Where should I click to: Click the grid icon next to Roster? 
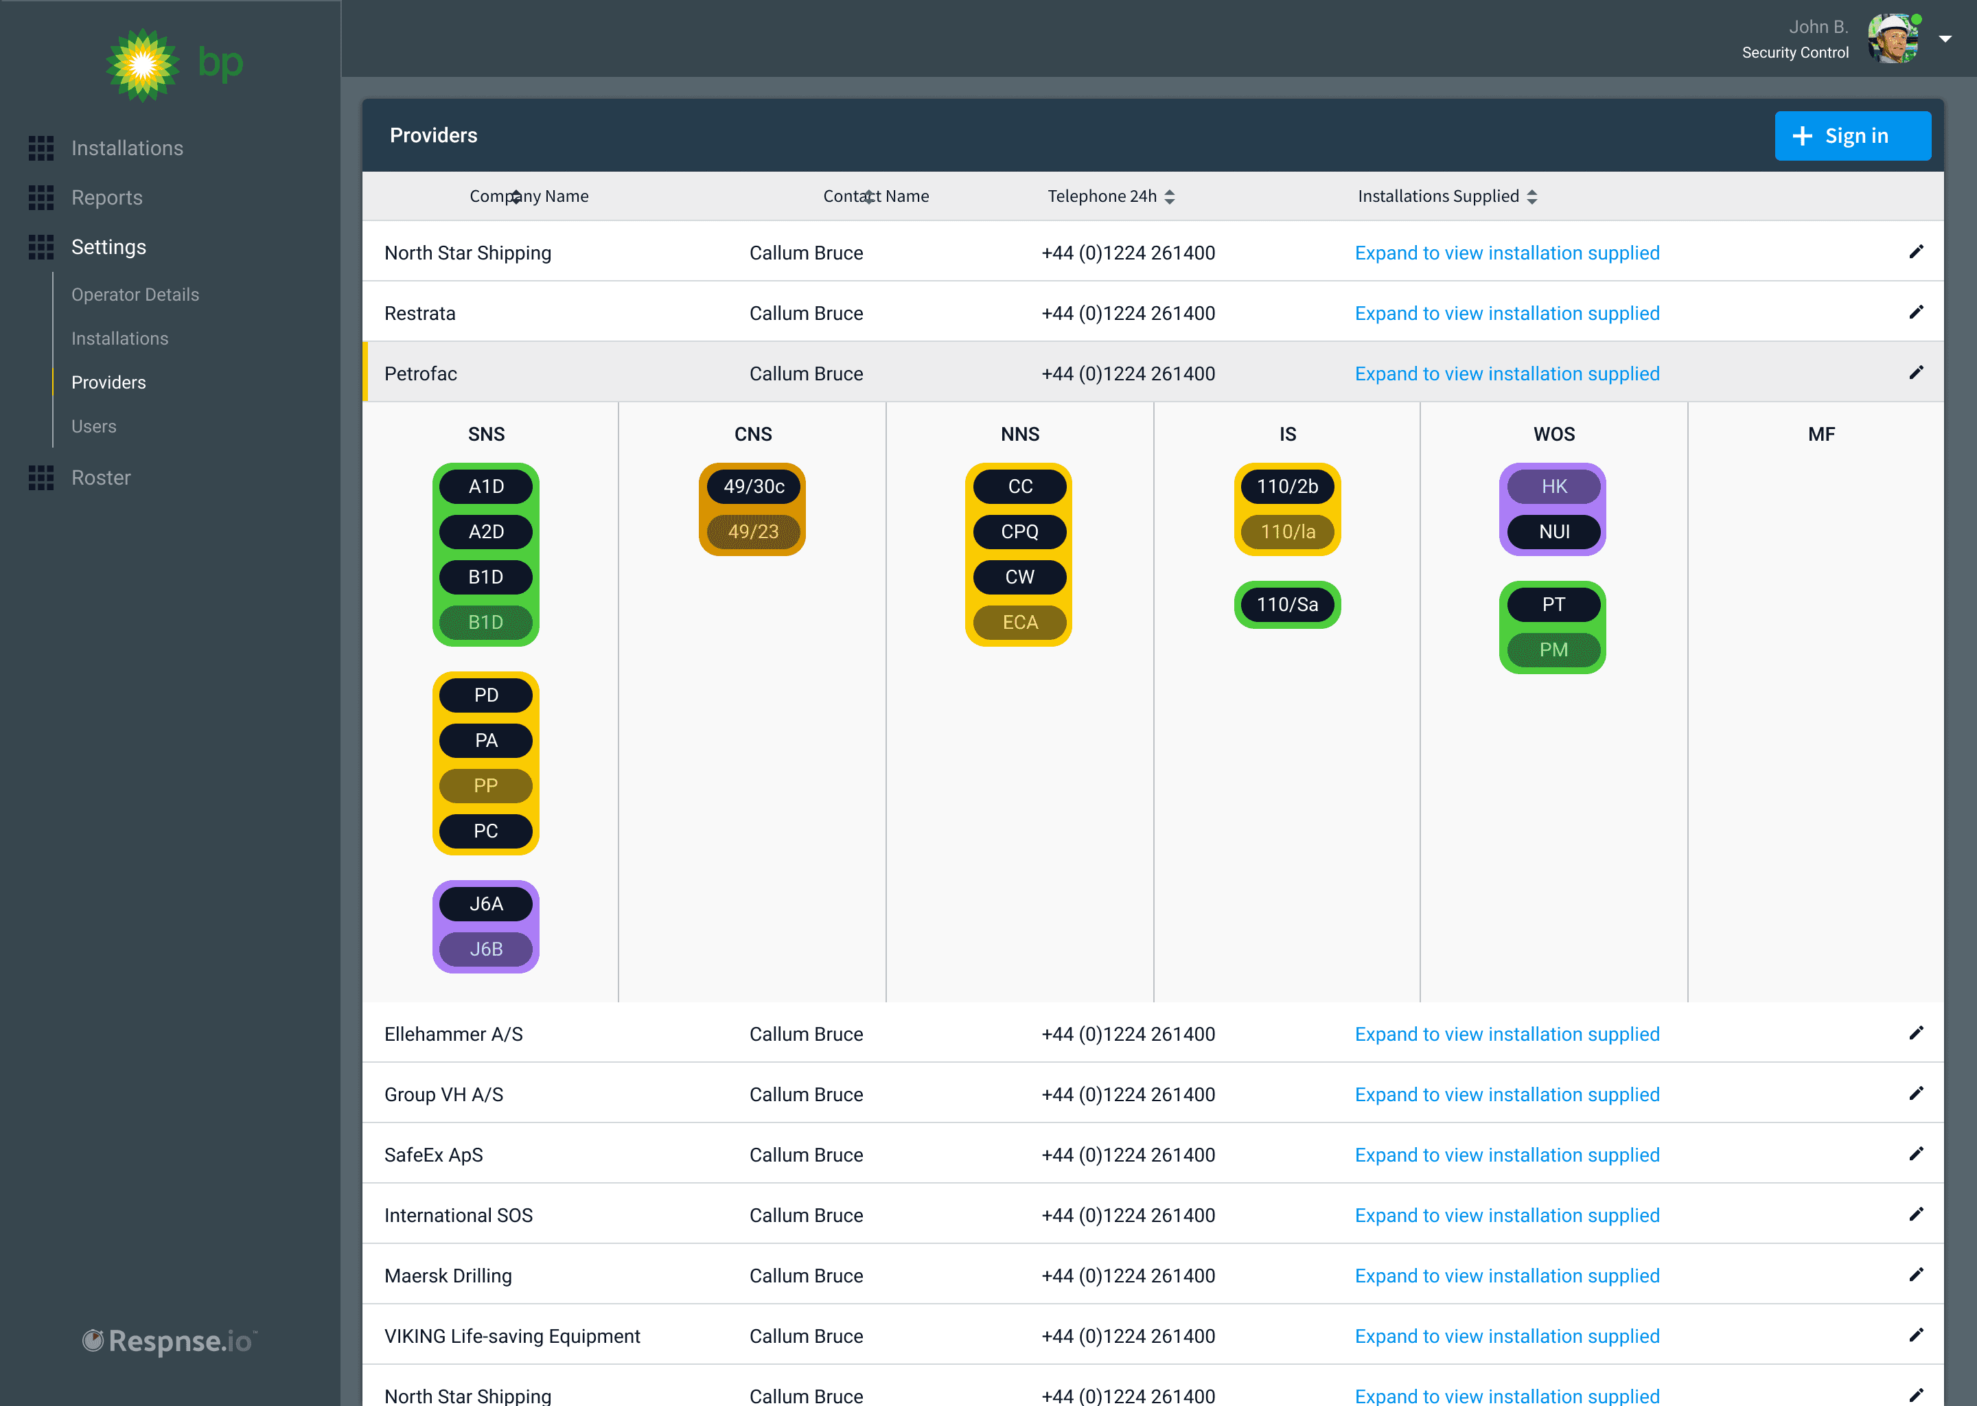[41, 478]
